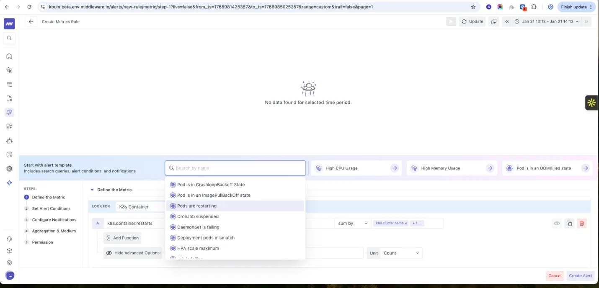Duplicate query A with copy icon
Viewport: 599px width, 288px height.
[x=569, y=223]
